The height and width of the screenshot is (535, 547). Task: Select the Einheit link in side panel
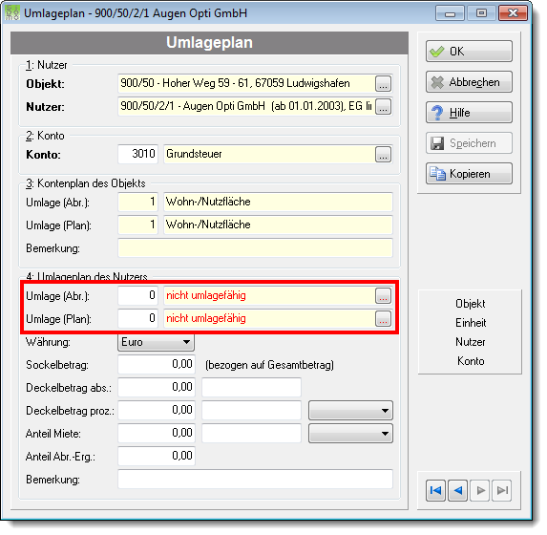471,323
